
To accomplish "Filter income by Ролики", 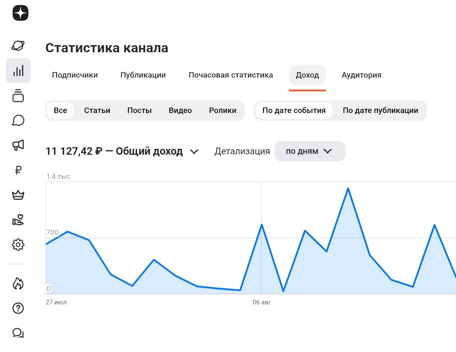I will tap(223, 110).
